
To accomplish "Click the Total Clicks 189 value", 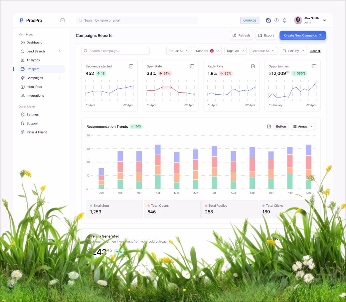I will [x=266, y=212].
